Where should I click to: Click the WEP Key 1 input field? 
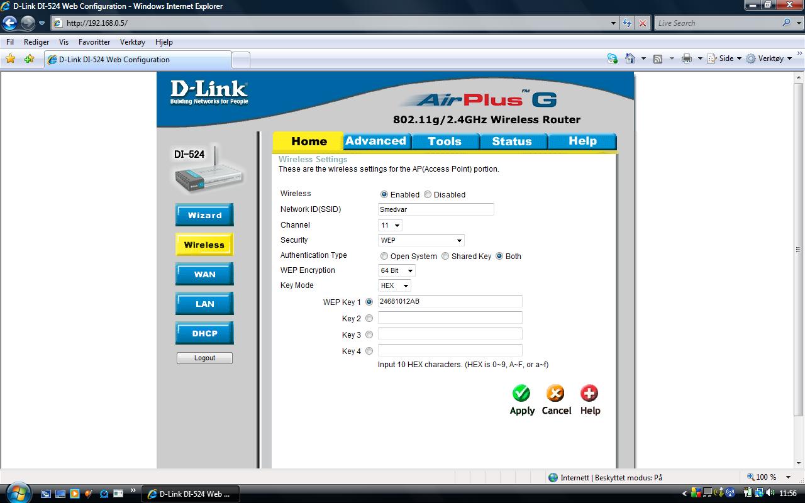click(x=450, y=301)
